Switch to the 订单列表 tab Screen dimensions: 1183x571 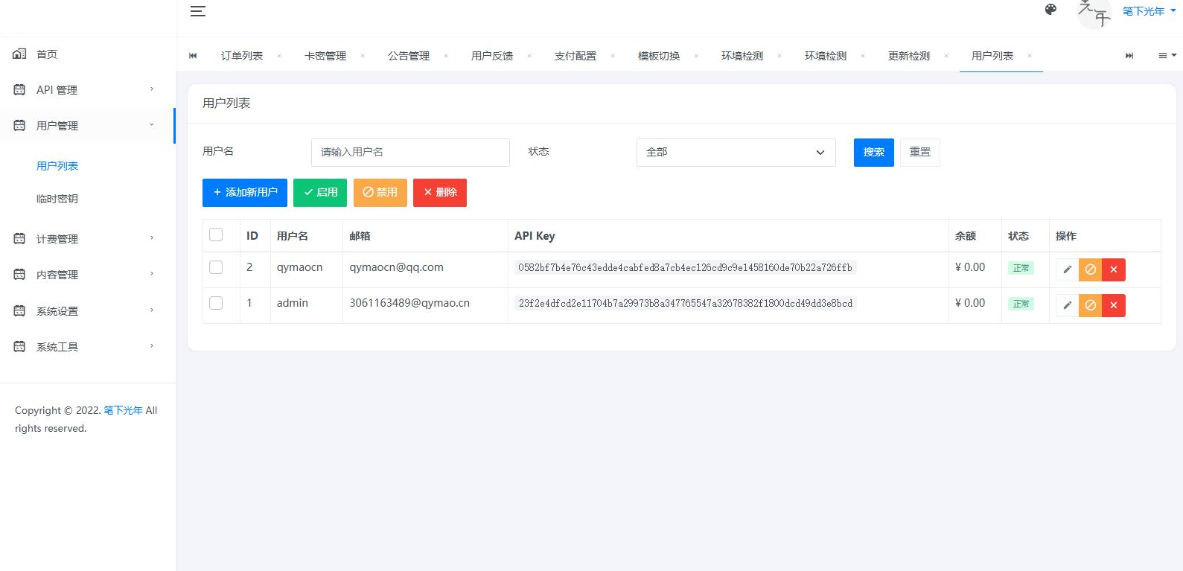tap(242, 56)
